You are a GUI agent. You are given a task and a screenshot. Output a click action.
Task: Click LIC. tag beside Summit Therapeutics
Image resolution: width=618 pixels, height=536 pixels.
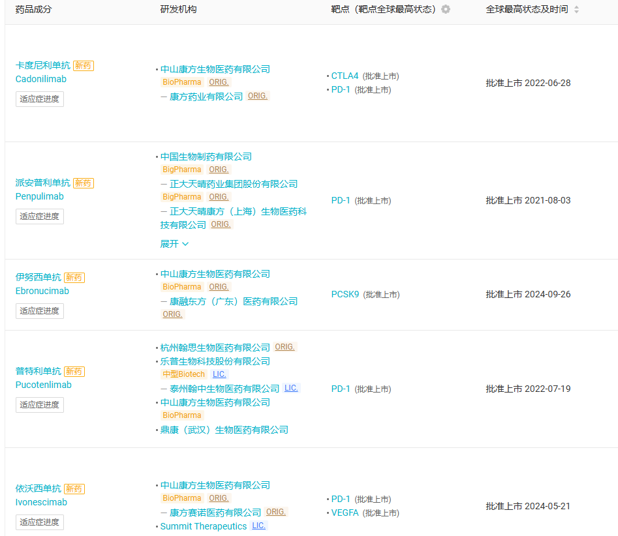click(258, 526)
